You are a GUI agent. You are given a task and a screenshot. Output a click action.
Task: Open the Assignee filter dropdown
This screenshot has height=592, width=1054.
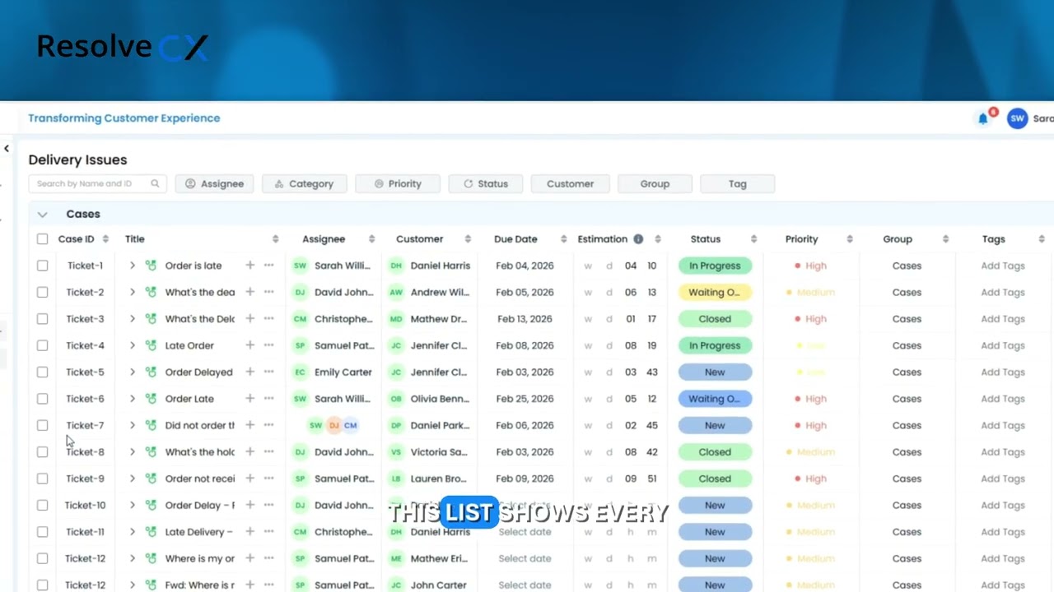coord(214,183)
